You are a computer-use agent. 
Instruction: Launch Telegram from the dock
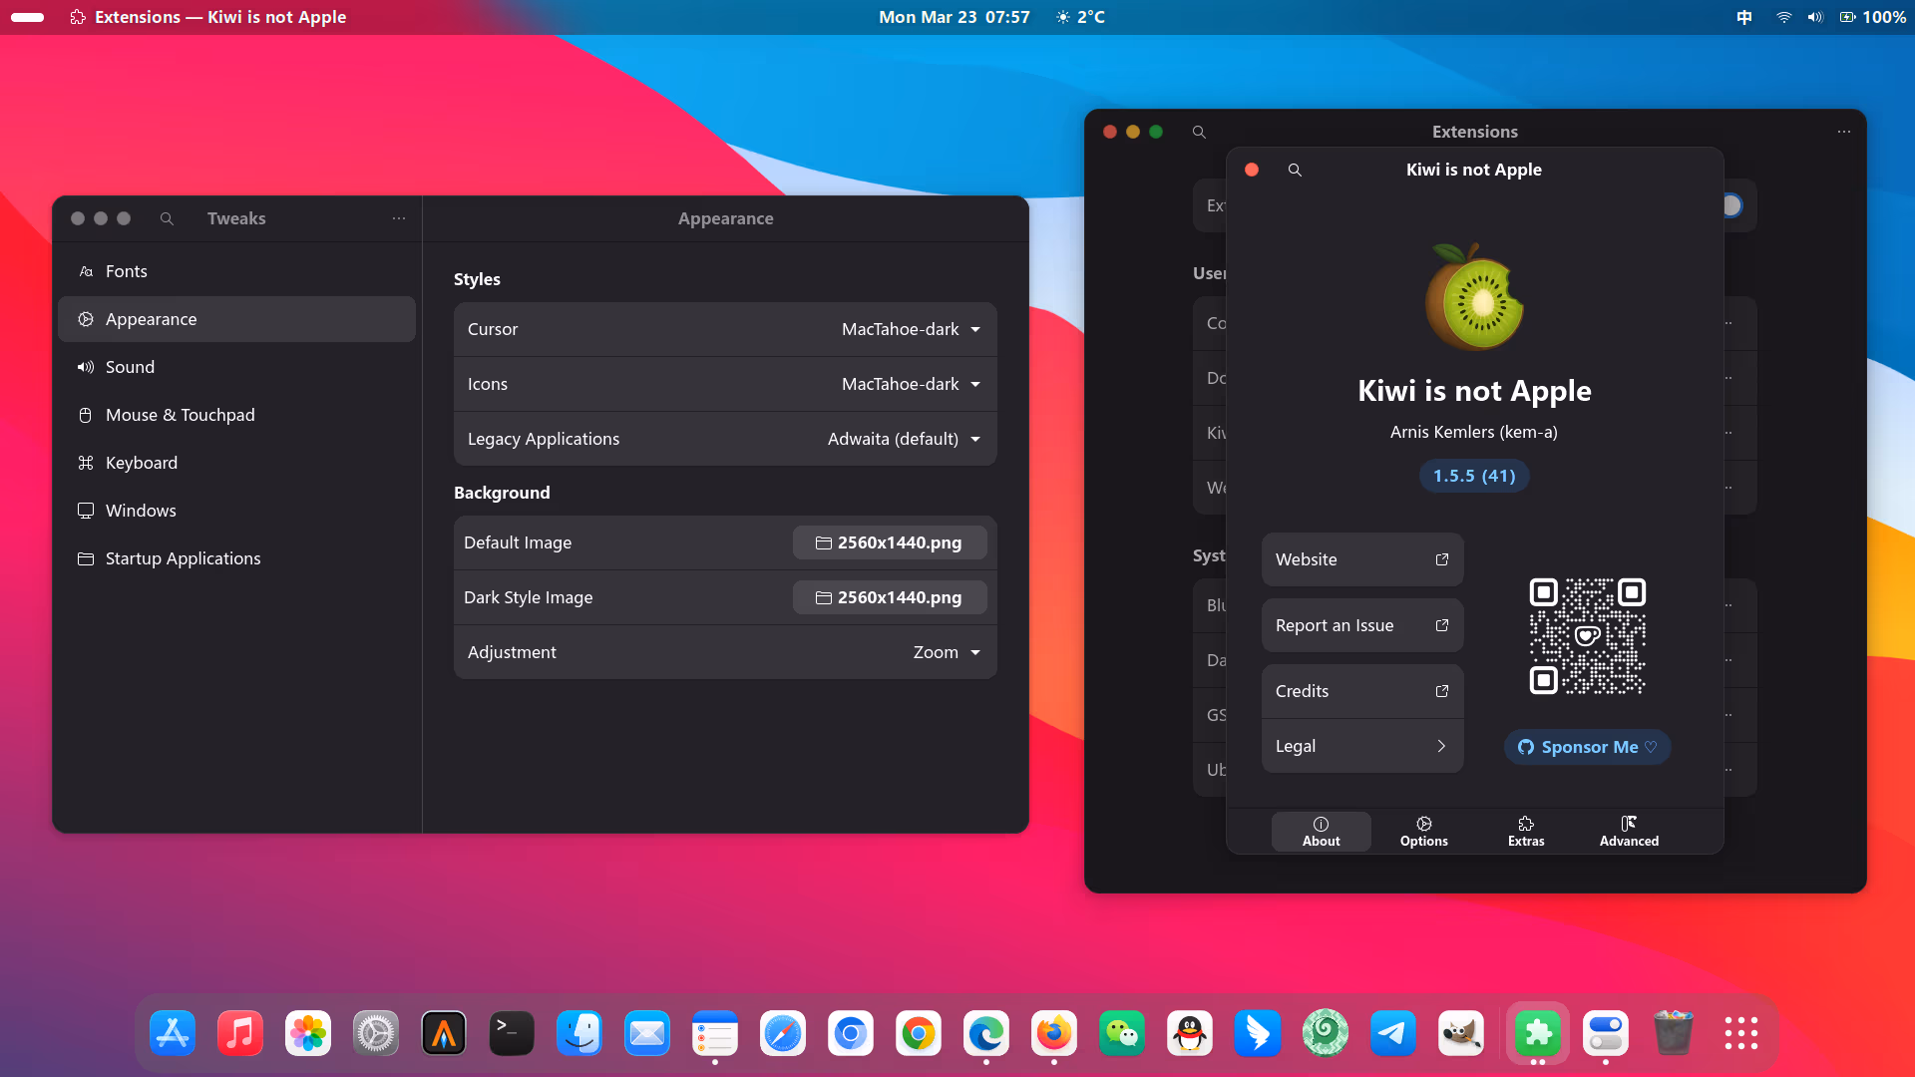pyautogui.click(x=1393, y=1033)
